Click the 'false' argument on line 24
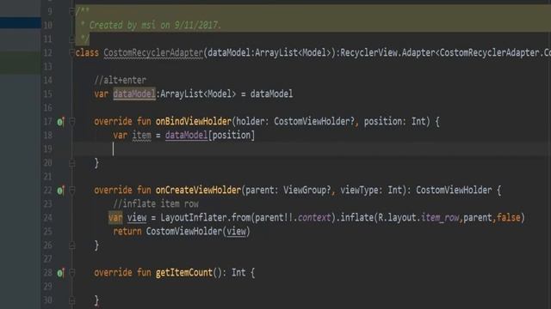Screen dimensions: 551x309 509,217
